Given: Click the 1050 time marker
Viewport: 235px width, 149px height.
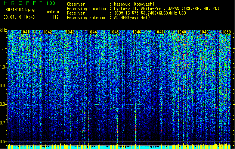Looking at the screenshot, I should [x=226, y=32].
